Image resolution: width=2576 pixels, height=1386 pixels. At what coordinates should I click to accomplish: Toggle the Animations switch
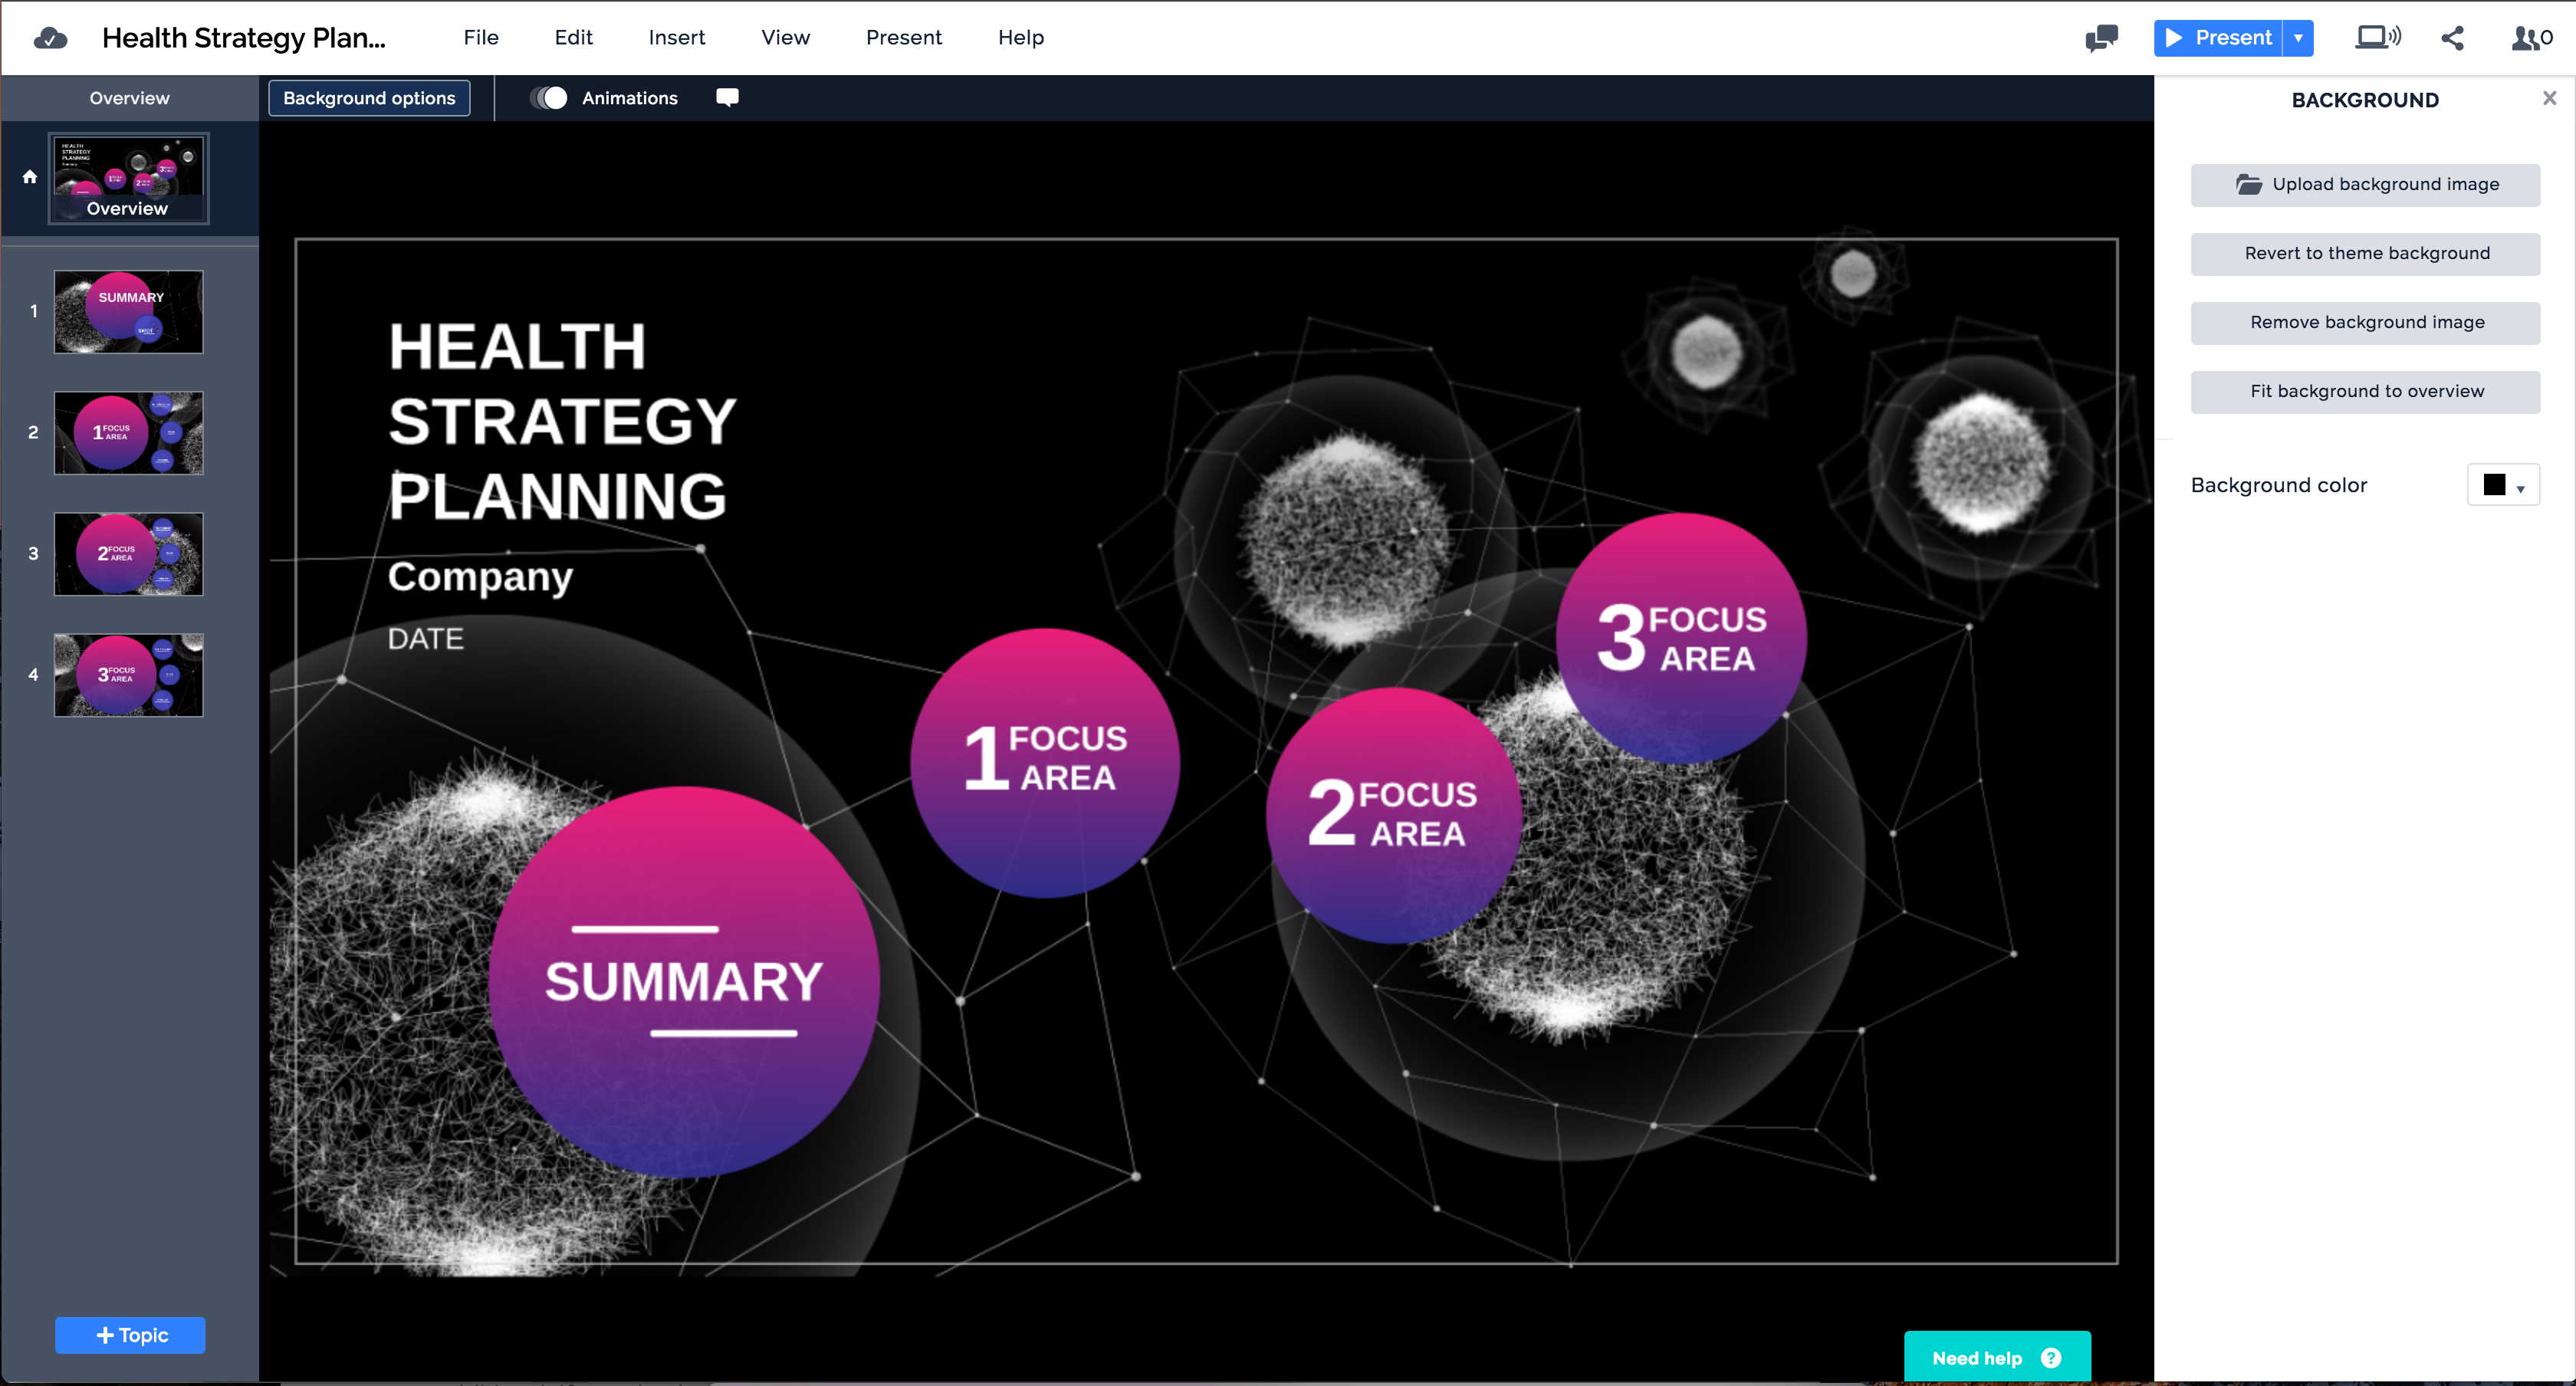549,98
